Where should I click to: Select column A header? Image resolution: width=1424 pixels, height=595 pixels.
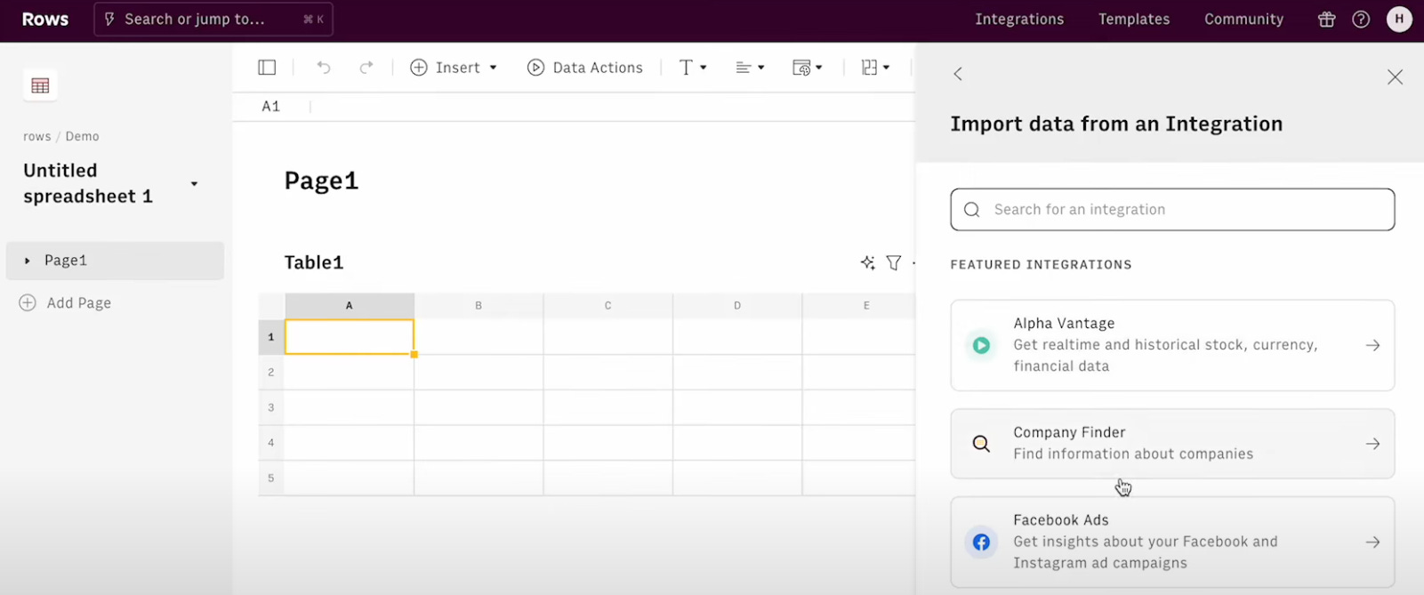(350, 305)
